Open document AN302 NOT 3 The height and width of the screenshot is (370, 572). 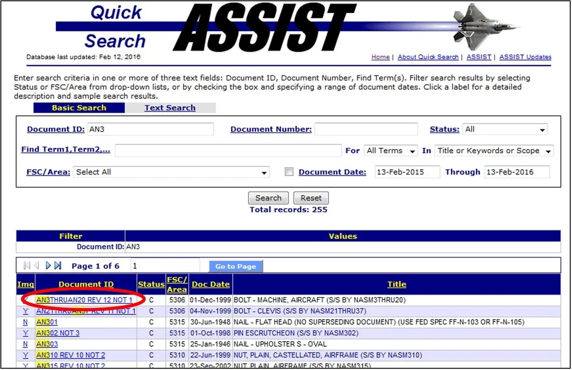[x=58, y=333]
